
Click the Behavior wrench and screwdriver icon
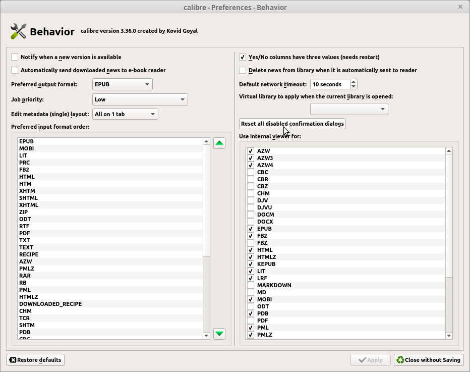(18, 31)
